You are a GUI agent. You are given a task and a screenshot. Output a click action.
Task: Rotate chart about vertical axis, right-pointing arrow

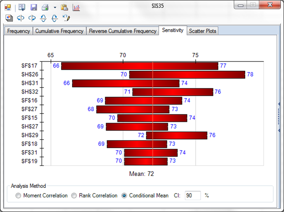coord(32,18)
